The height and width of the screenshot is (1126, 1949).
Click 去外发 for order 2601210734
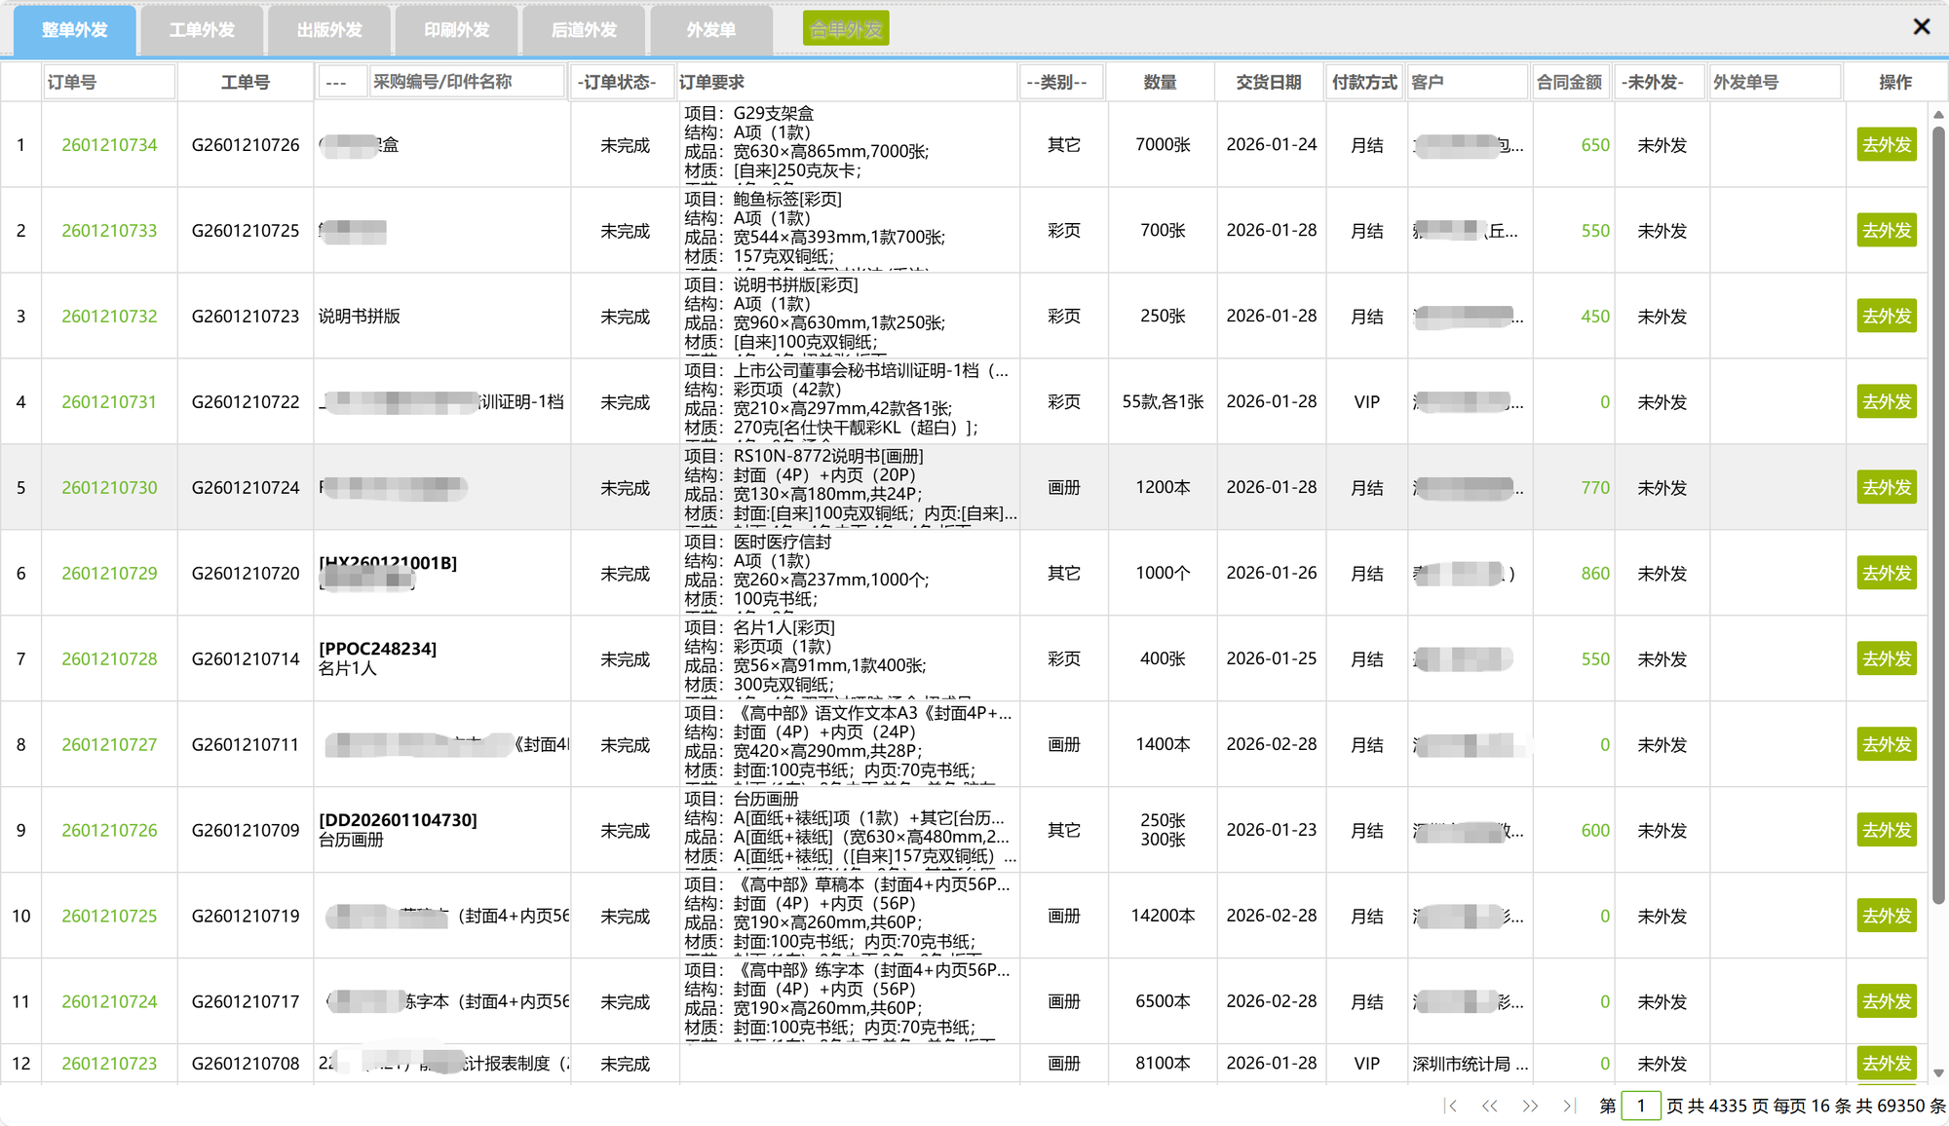click(x=1886, y=145)
